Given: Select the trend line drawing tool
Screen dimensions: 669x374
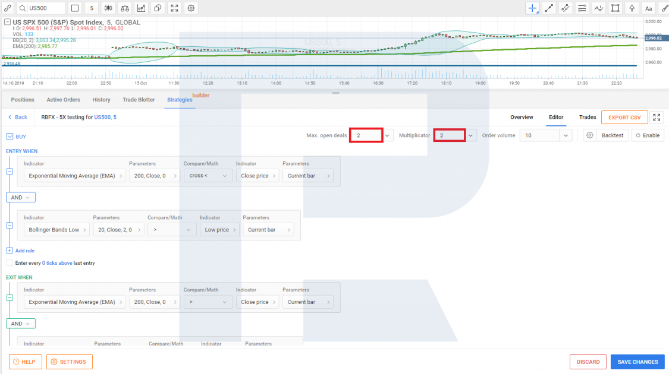Looking at the screenshot, I should coord(549,8).
